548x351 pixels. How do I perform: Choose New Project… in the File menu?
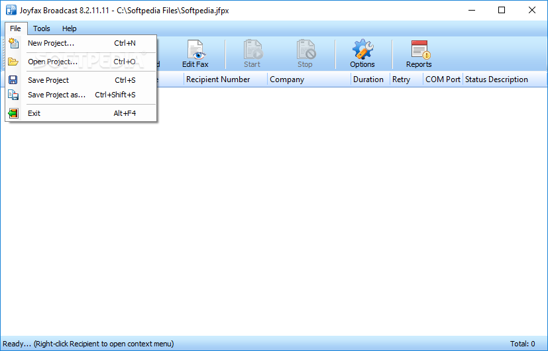coord(81,43)
